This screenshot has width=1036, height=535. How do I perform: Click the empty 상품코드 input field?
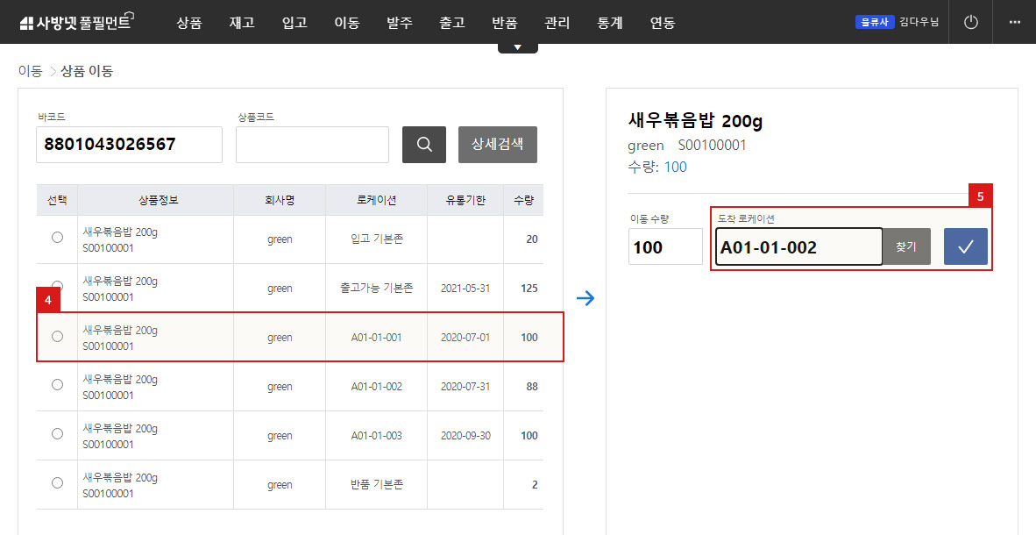(x=312, y=145)
